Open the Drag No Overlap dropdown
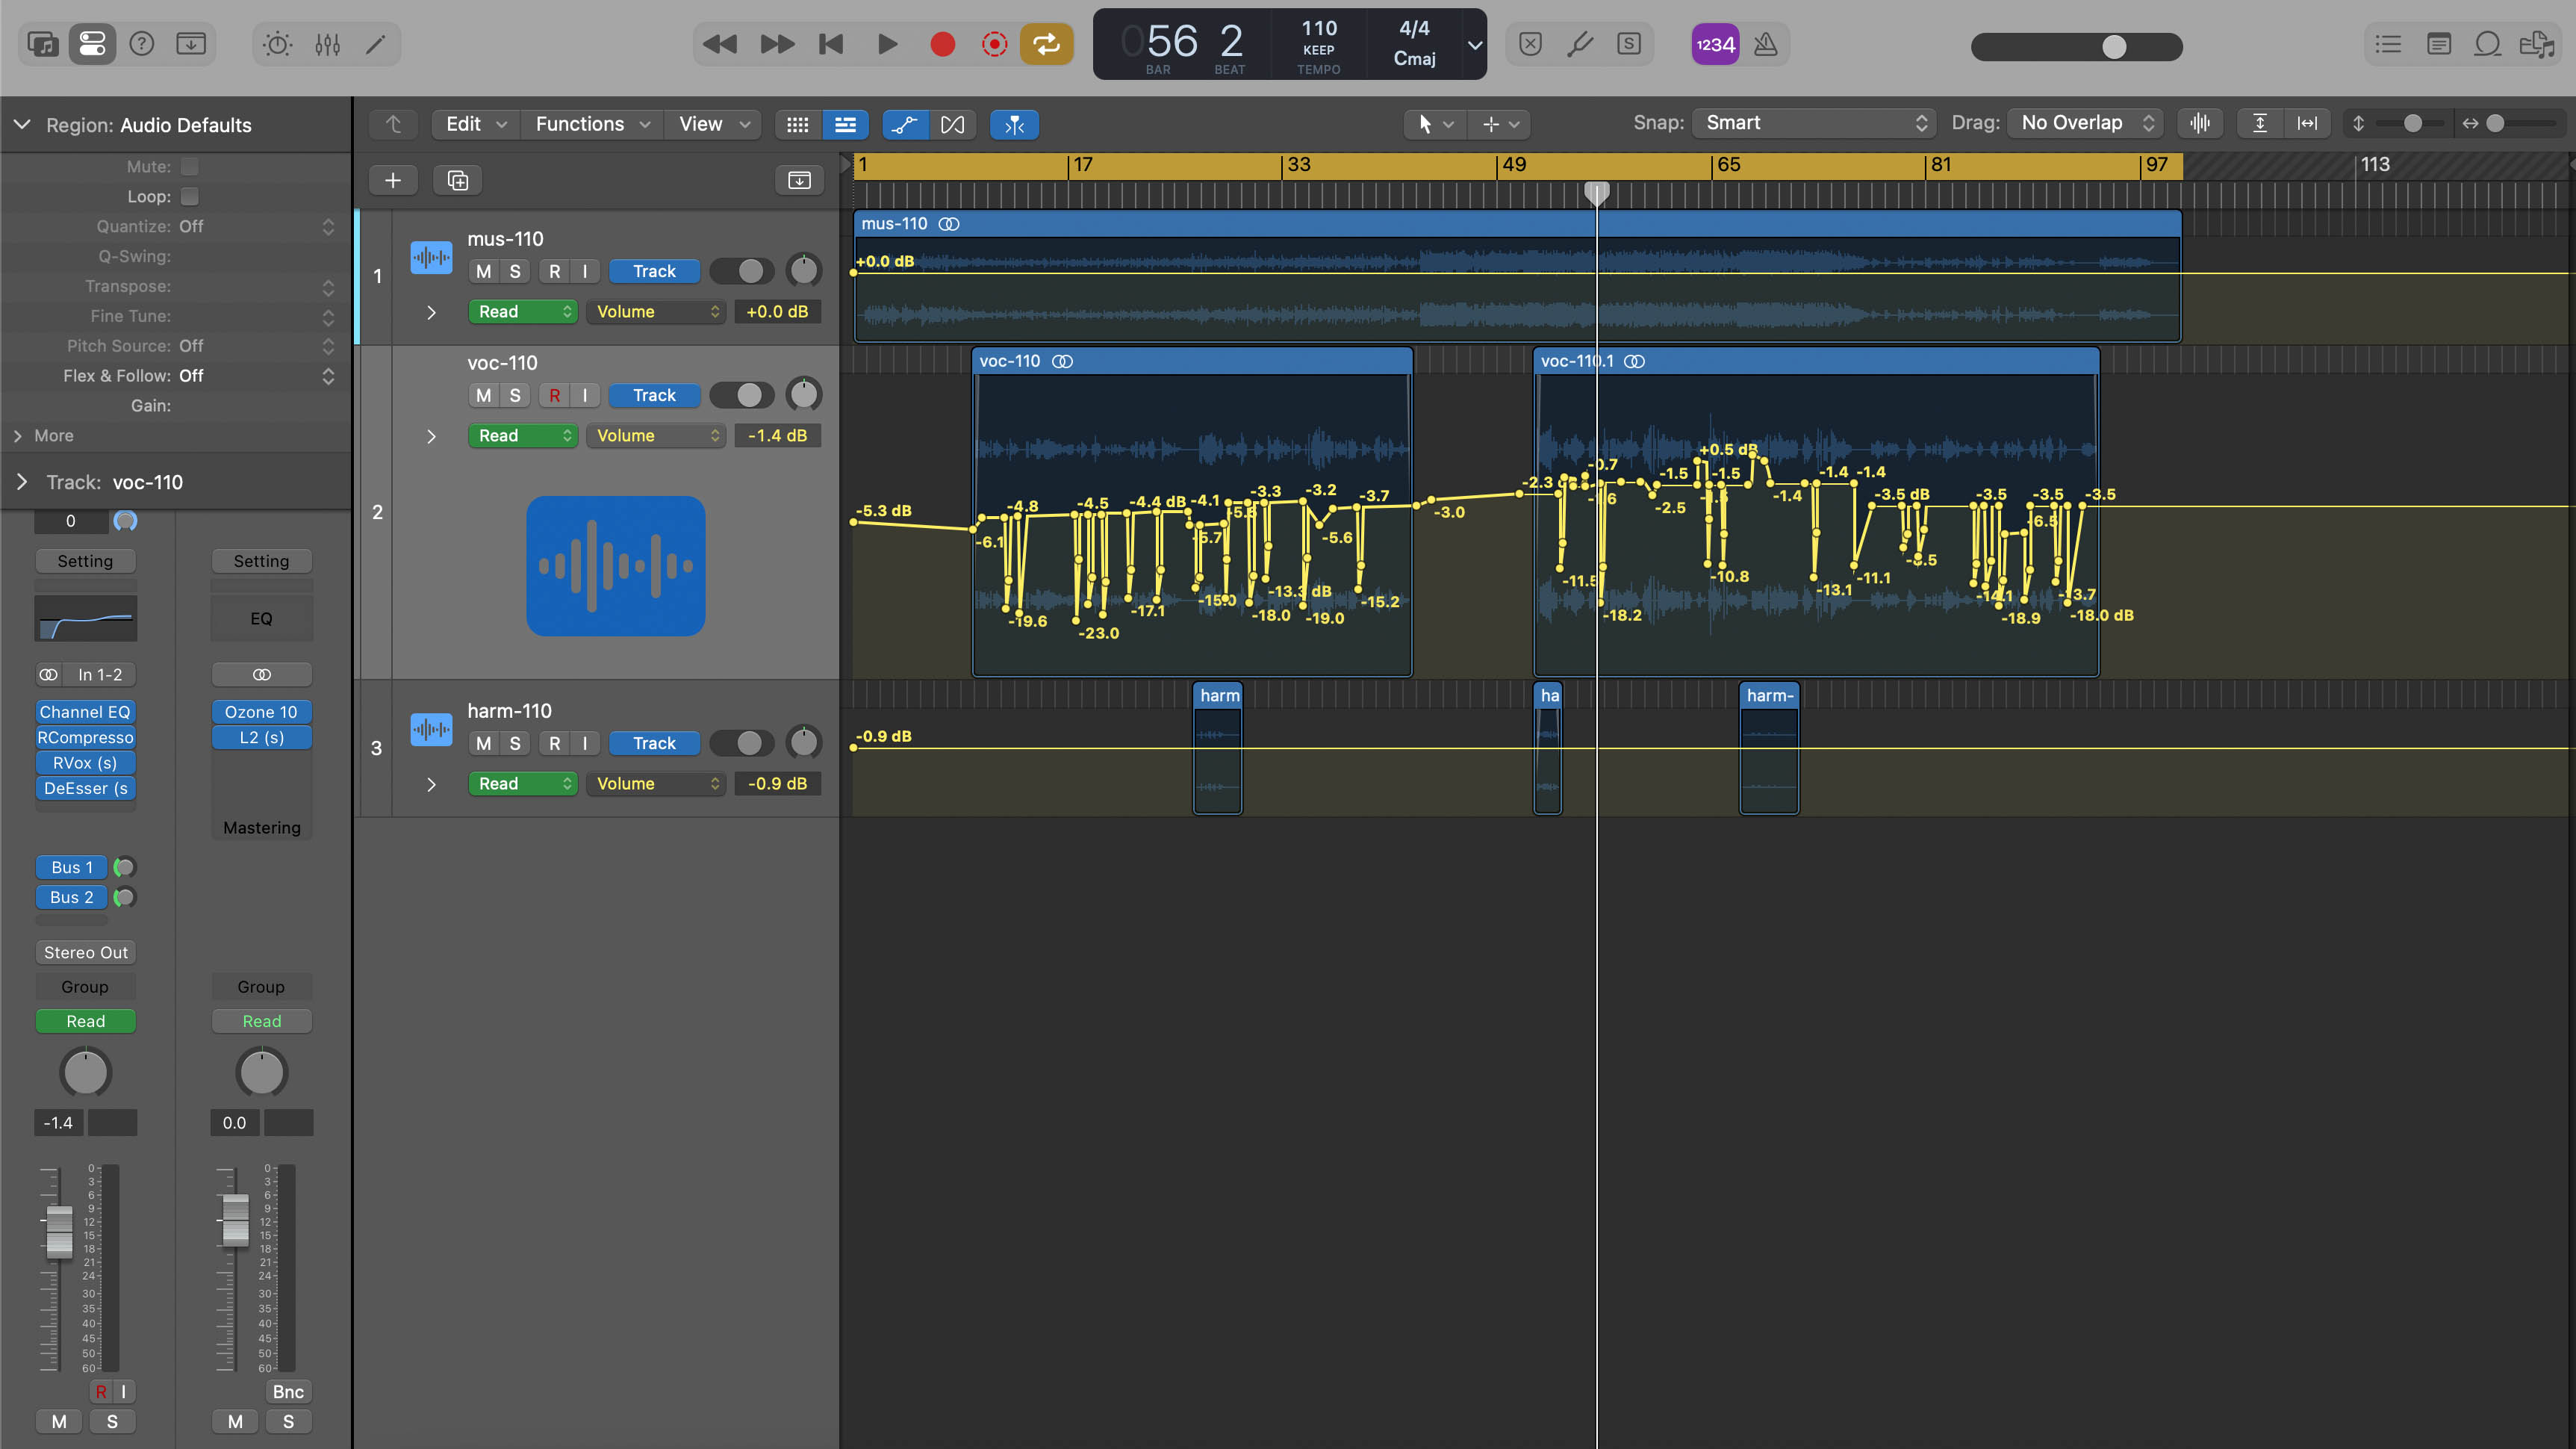This screenshot has height=1449, width=2576. pyautogui.click(x=2086, y=123)
